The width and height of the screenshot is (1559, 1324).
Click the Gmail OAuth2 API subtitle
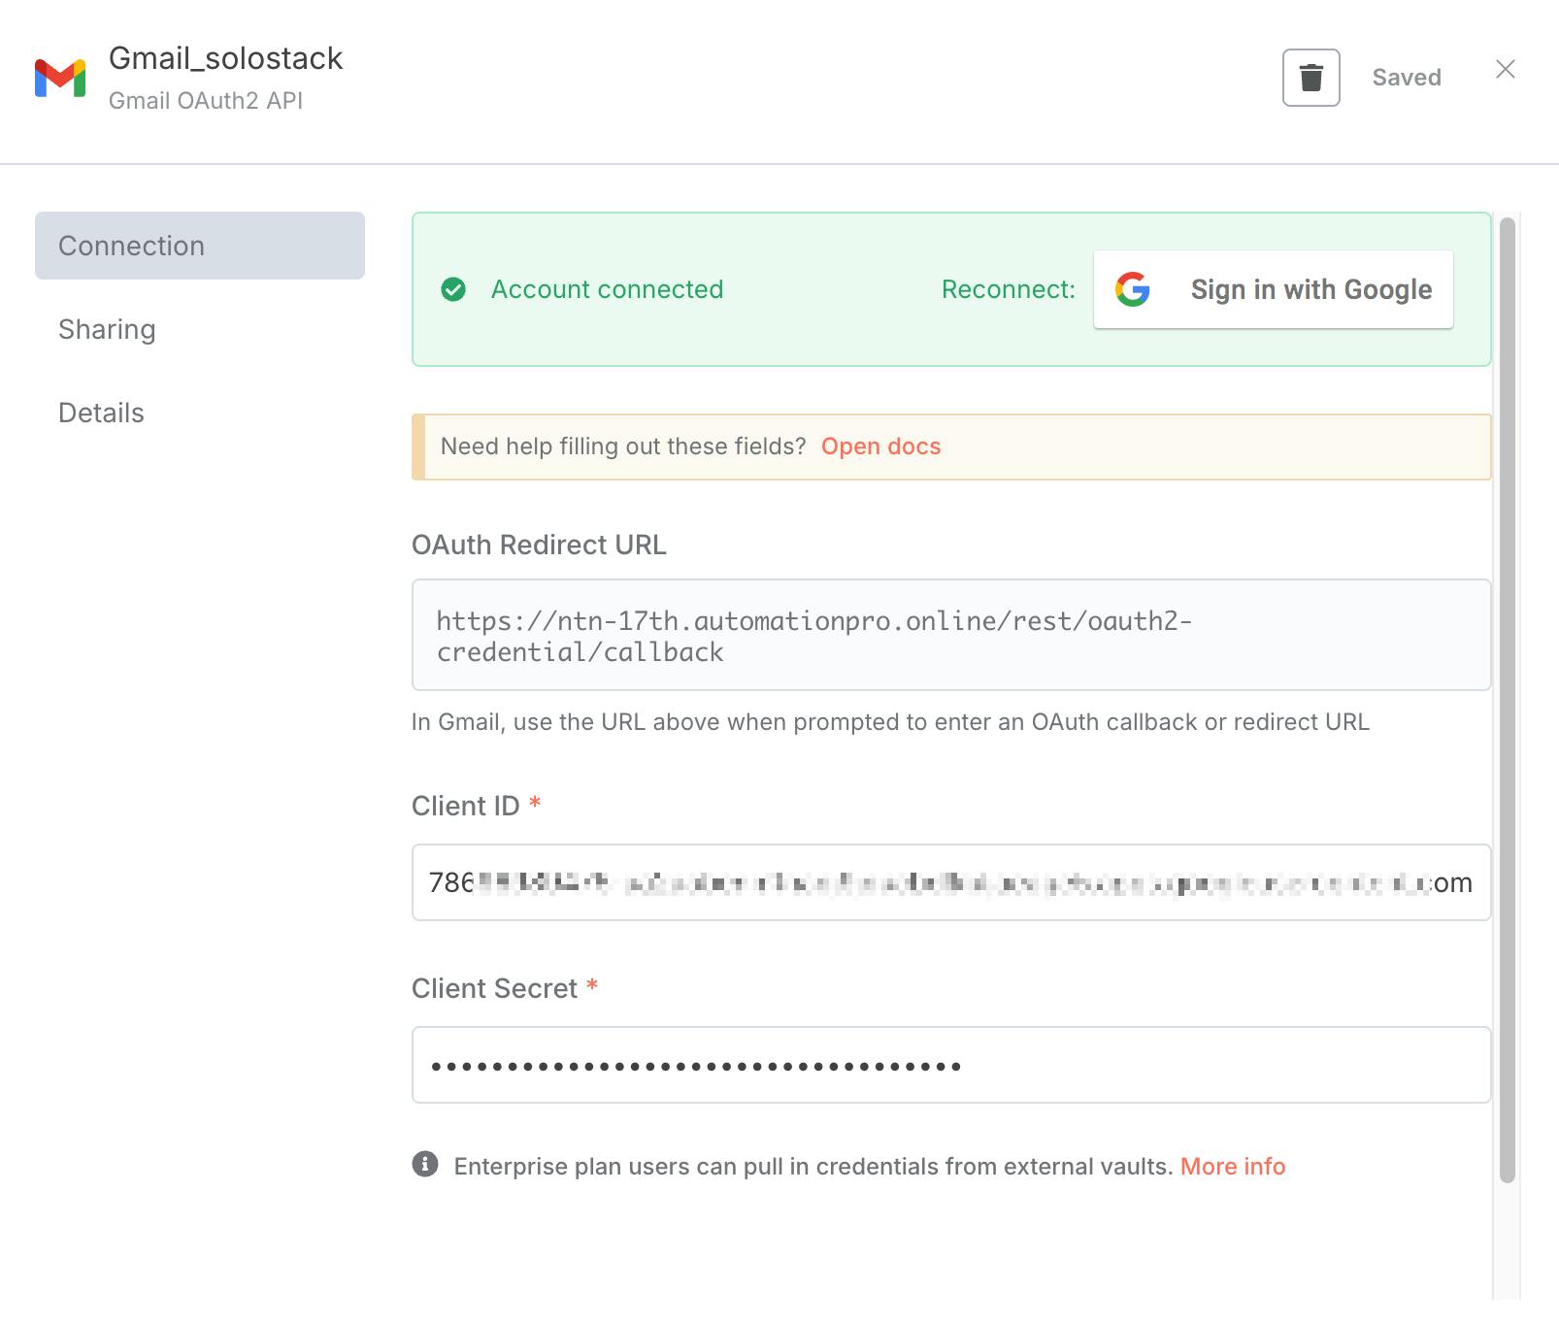pos(206,101)
